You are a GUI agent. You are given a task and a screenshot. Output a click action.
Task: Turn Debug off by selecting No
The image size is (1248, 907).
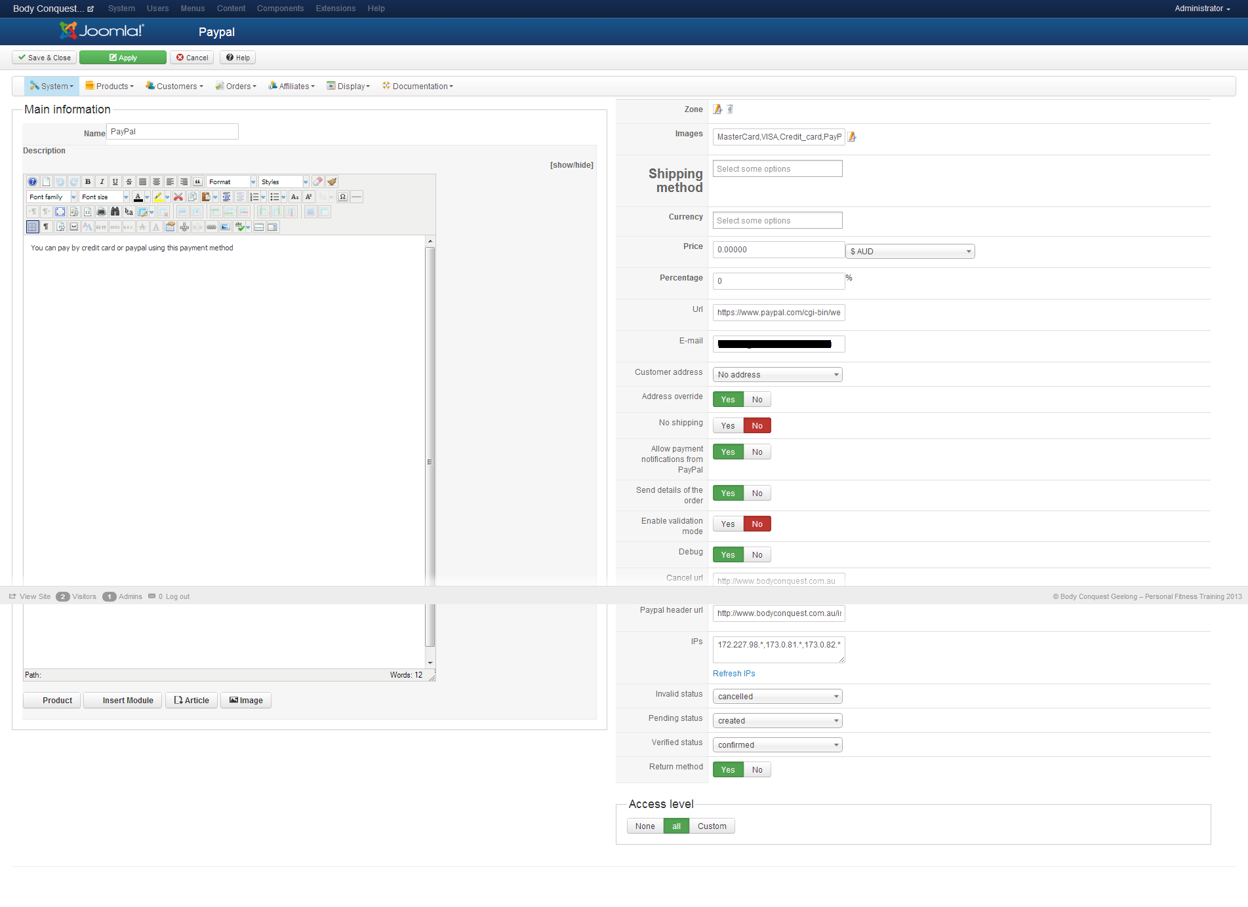pyautogui.click(x=757, y=555)
